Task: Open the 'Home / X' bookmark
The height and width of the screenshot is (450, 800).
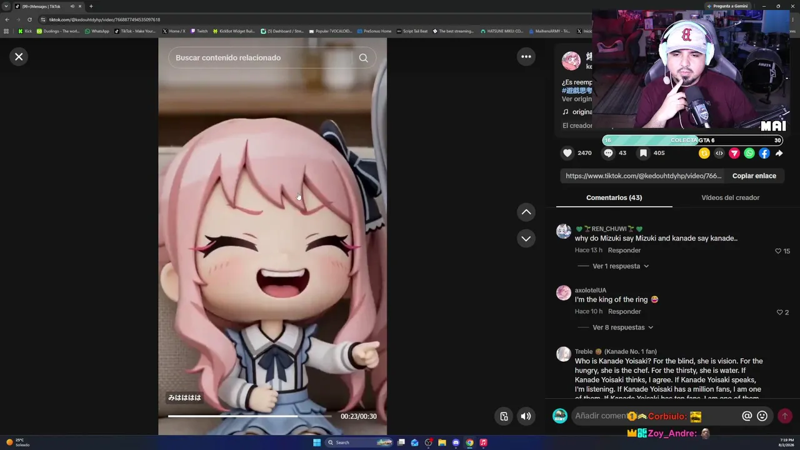Action: 174,31
